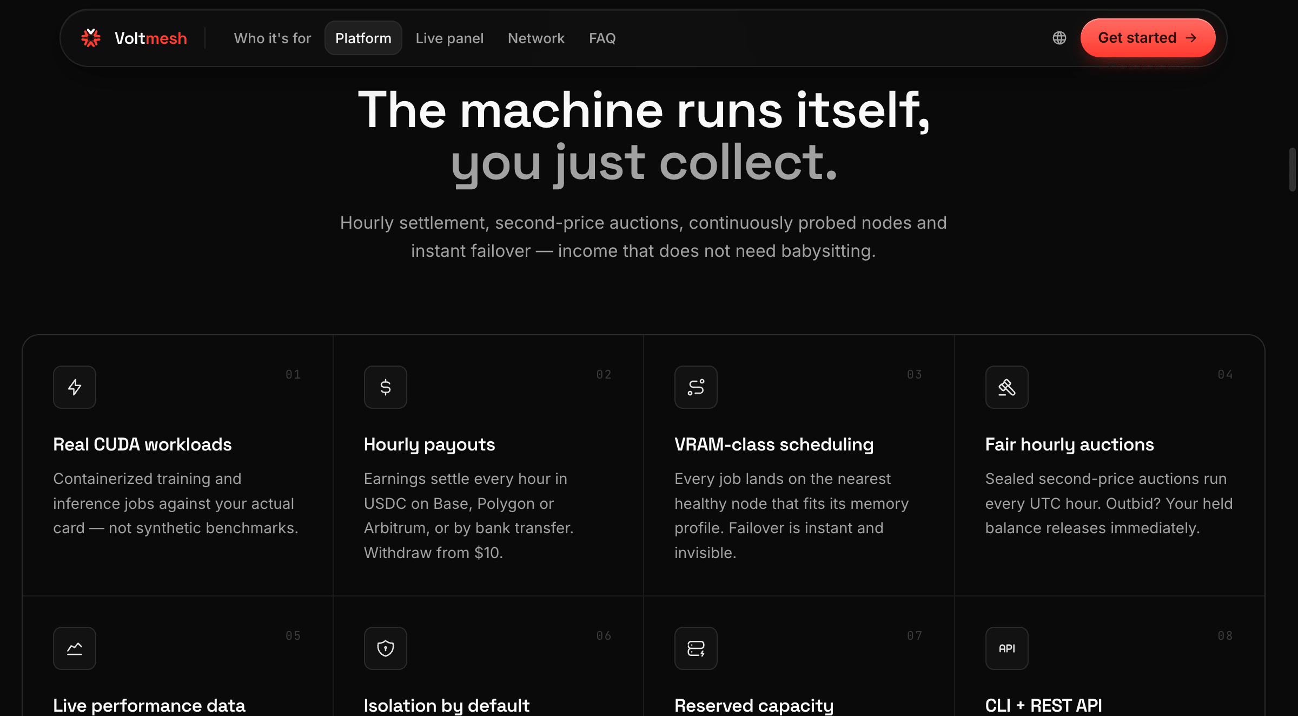1298x716 pixels.
Task: Click the card number 05 label
Action: [293, 635]
